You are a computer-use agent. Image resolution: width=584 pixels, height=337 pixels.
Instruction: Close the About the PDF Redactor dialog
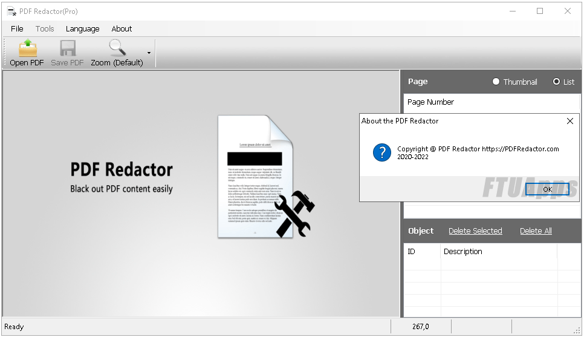(x=570, y=121)
